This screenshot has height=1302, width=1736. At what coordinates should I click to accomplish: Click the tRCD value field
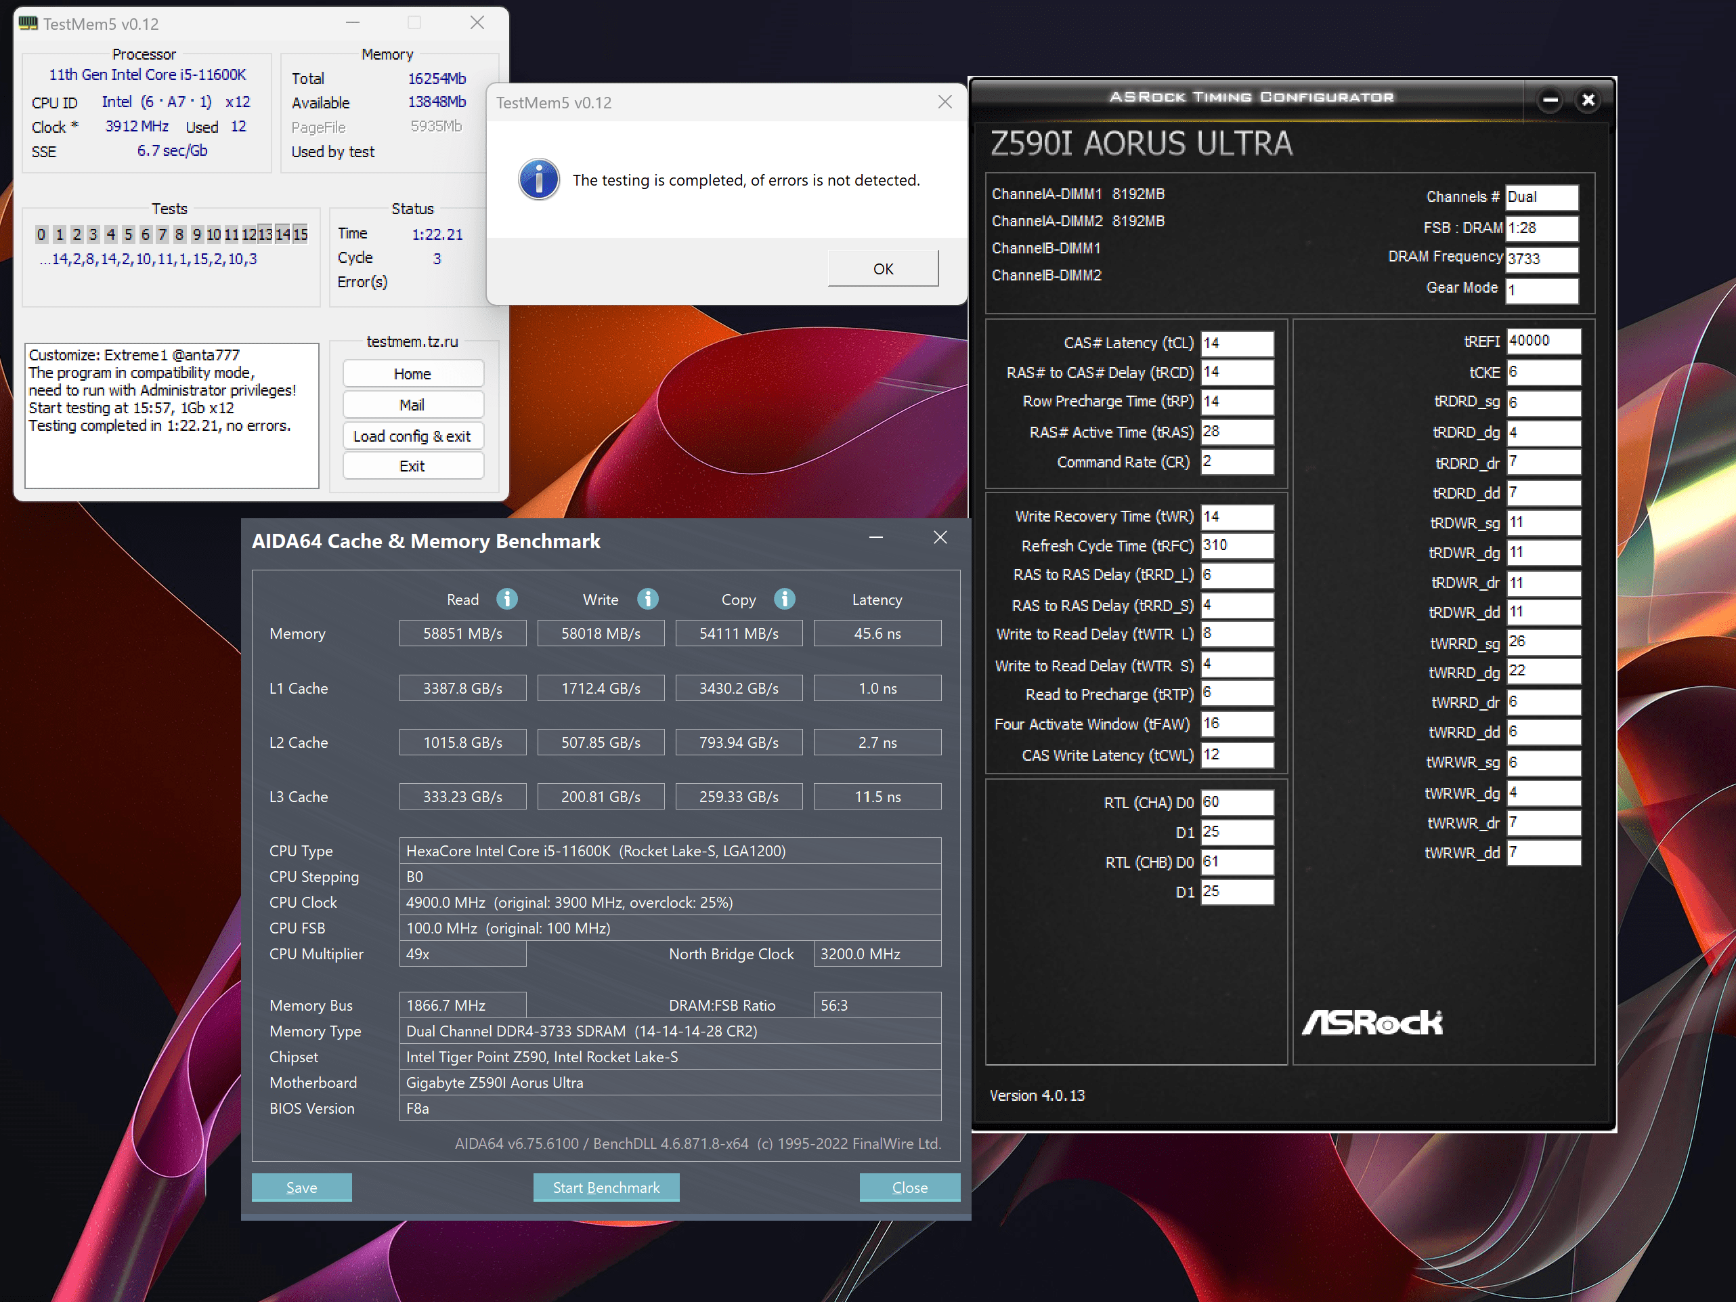click(x=1237, y=372)
